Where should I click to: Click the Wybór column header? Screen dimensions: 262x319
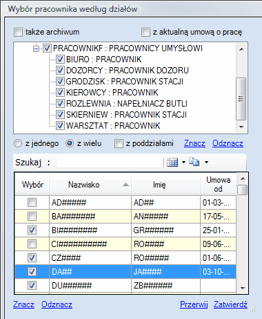(32, 185)
